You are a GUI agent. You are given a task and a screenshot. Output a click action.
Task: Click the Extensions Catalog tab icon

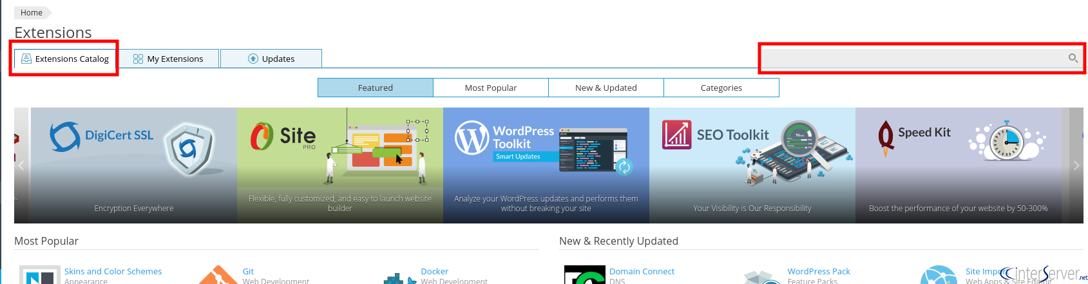26,59
